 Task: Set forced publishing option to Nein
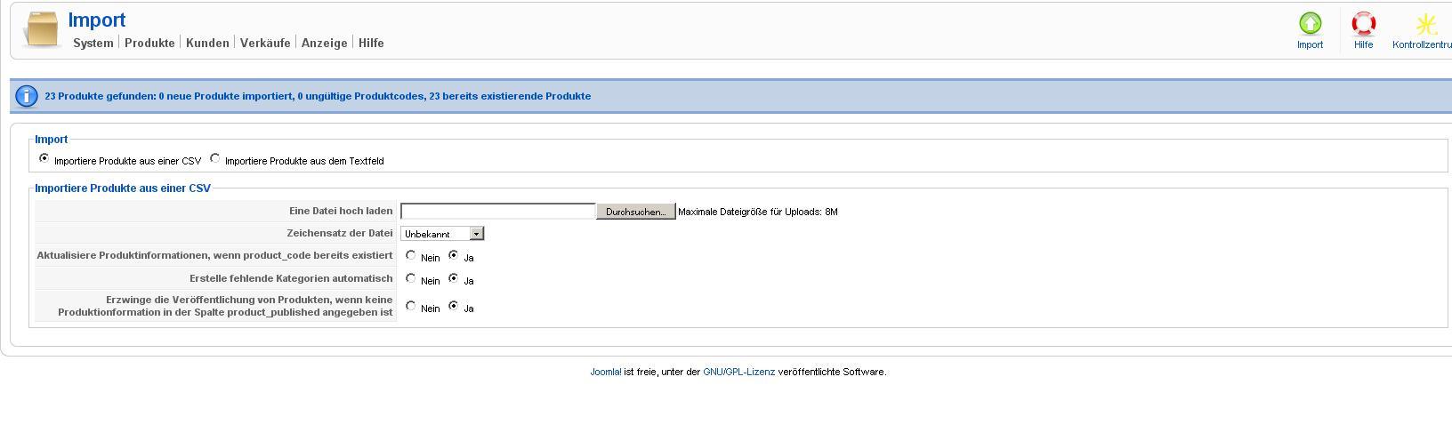pyautogui.click(x=410, y=306)
